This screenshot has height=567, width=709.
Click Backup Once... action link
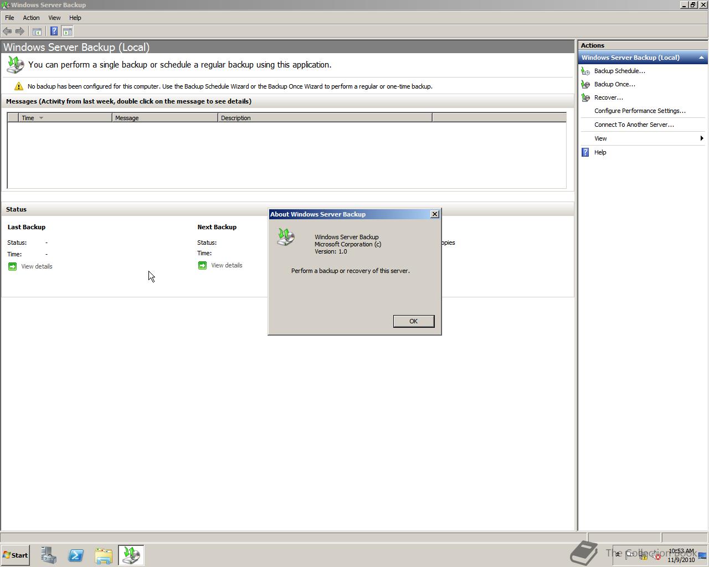pyautogui.click(x=615, y=84)
